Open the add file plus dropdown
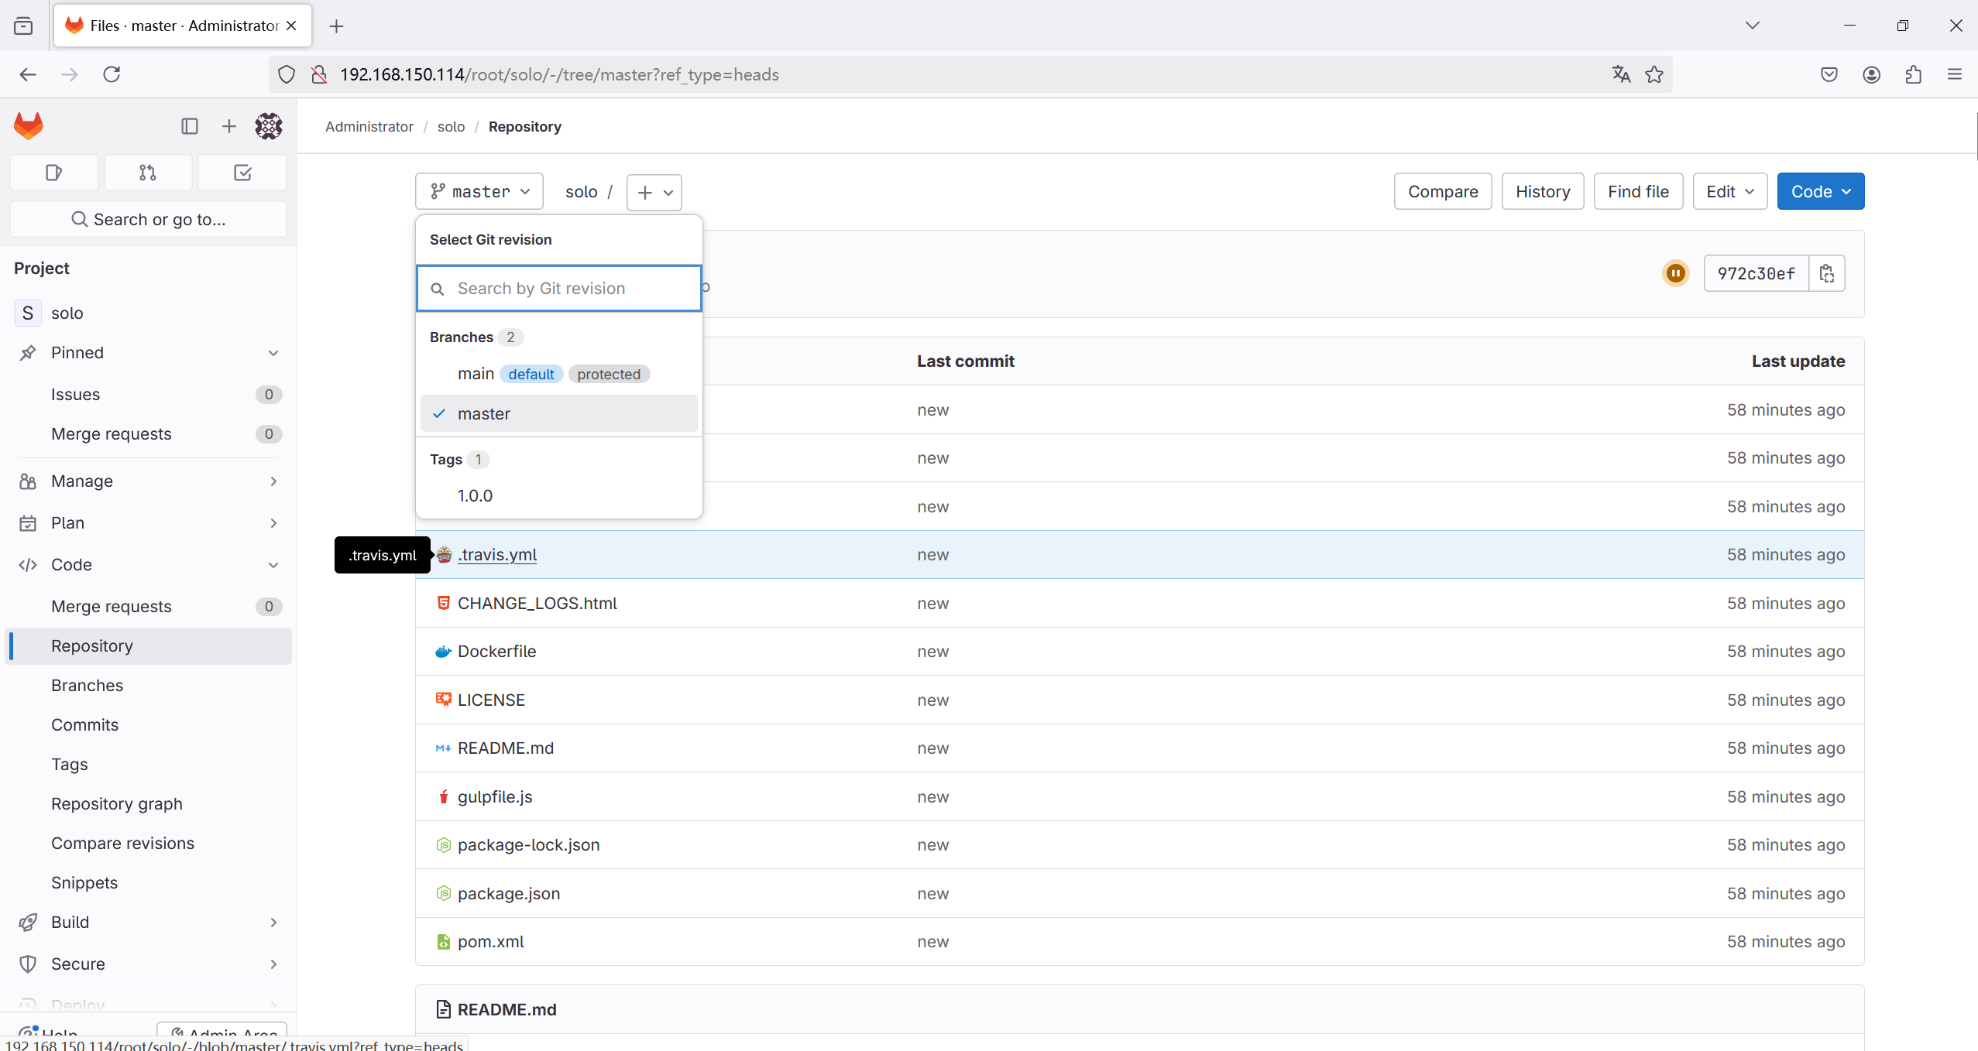This screenshot has height=1051, width=1978. point(654,192)
